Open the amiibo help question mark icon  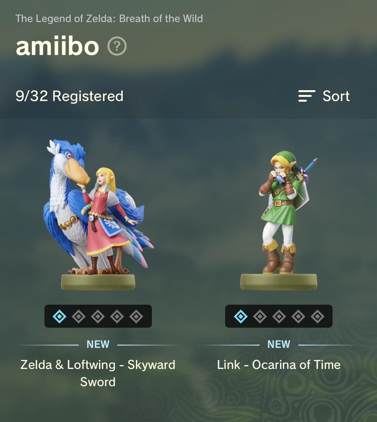117,46
